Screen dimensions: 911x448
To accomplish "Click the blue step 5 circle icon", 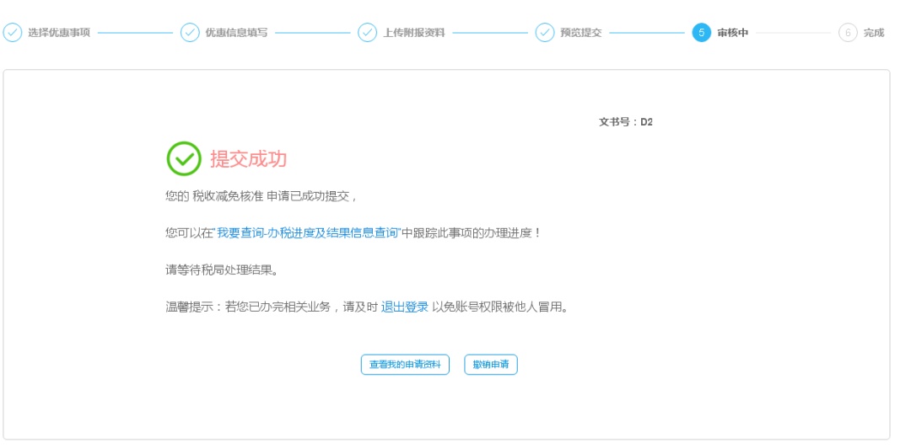I will [x=701, y=33].
